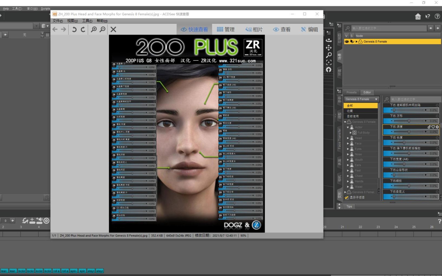The image size is (442, 276).
Task: Select the viewport pan tool
Action: (x=329, y=48)
